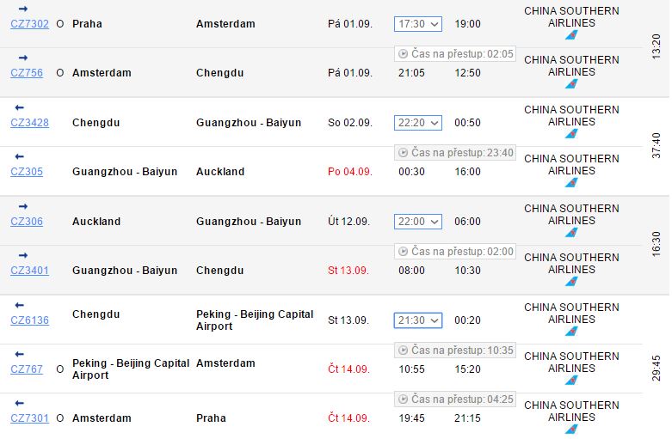The width and height of the screenshot is (672, 439).
Task: Open flight CZ756 details link
Action: click(x=27, y=73)
